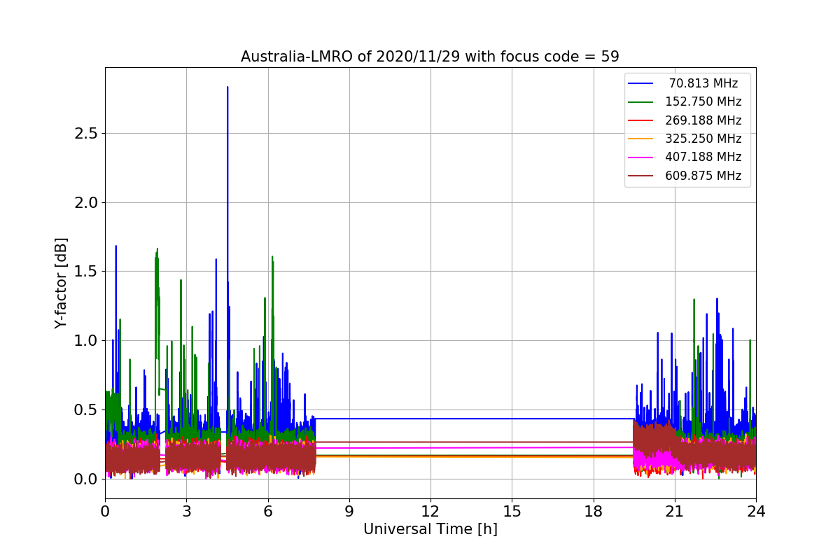Click the blue line sample in legend
The height and width of the screenshot is (560, 840).
tap(641, 83)
